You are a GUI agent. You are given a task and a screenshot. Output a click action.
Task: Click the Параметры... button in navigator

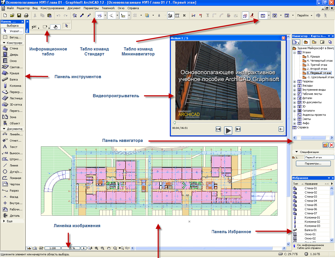(313, 163)
